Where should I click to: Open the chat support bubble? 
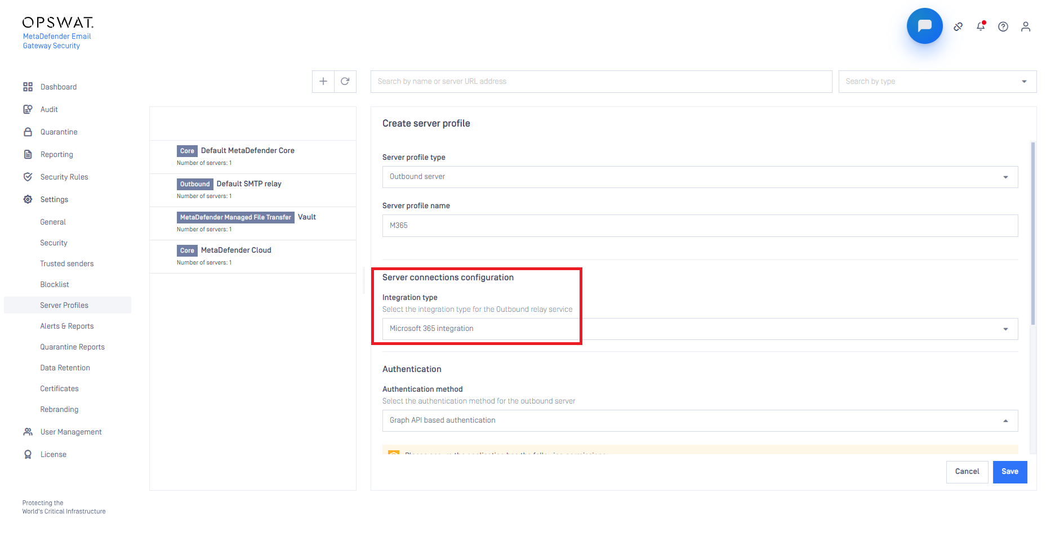click(x=924, y=26)
